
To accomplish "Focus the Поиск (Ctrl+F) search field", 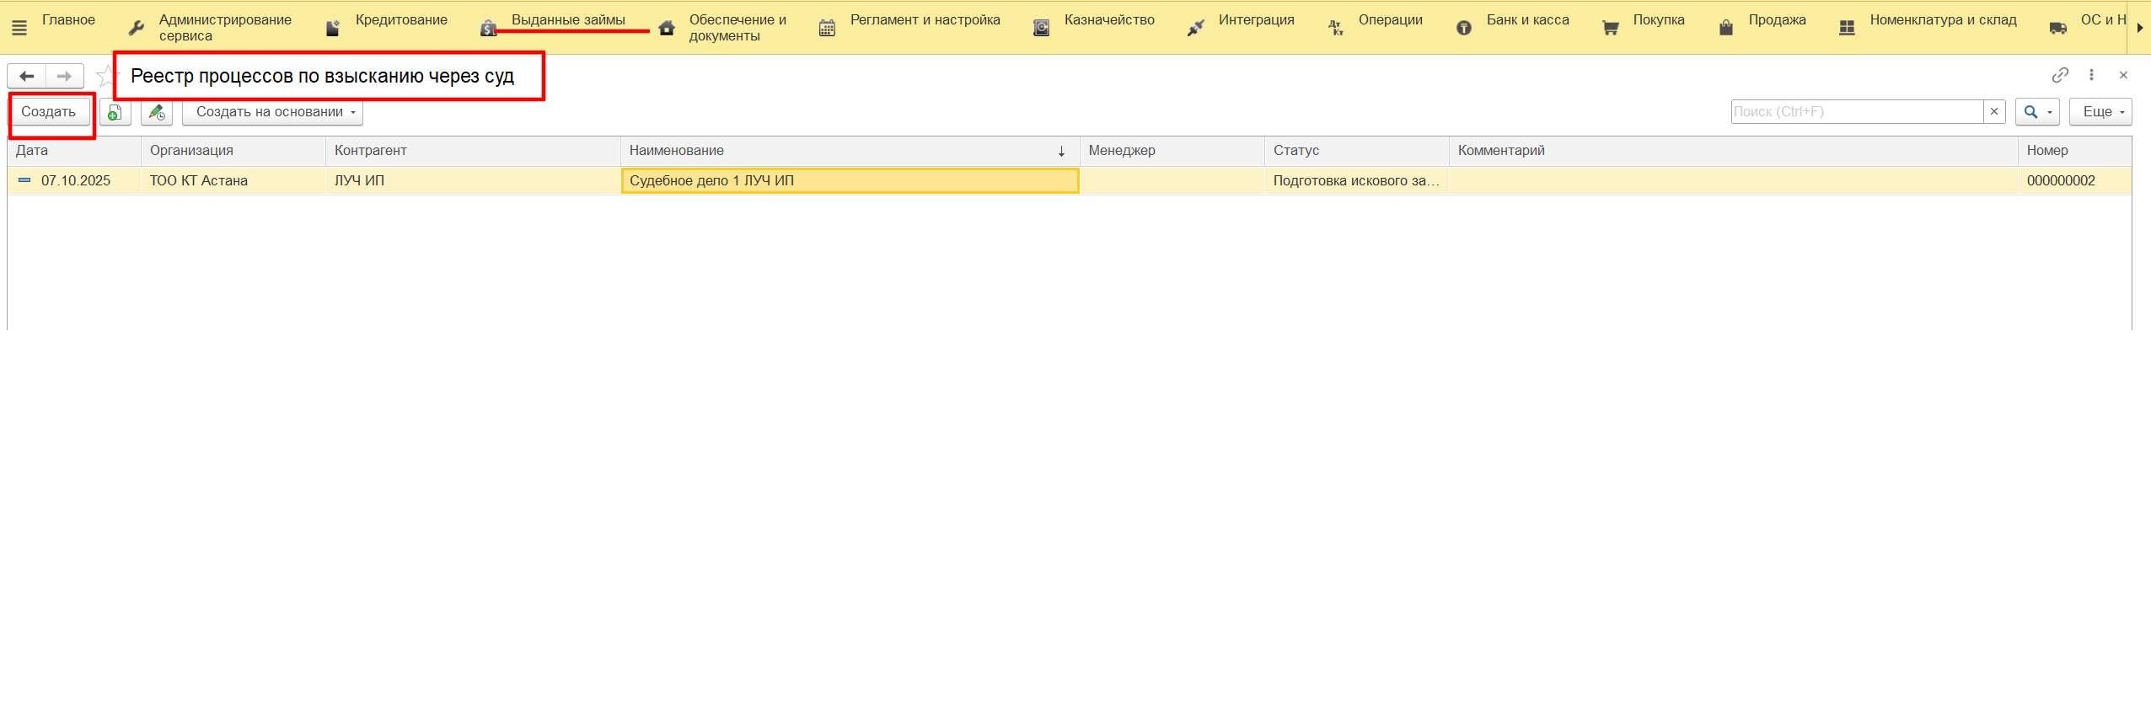I will click(1858, 111).
